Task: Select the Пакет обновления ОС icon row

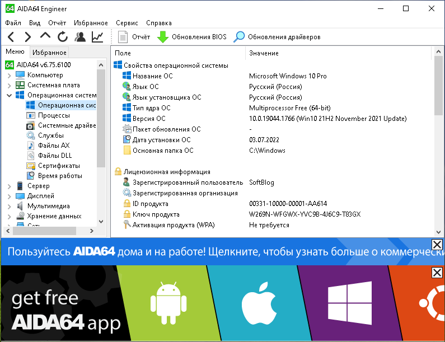Action: point(127,129)
